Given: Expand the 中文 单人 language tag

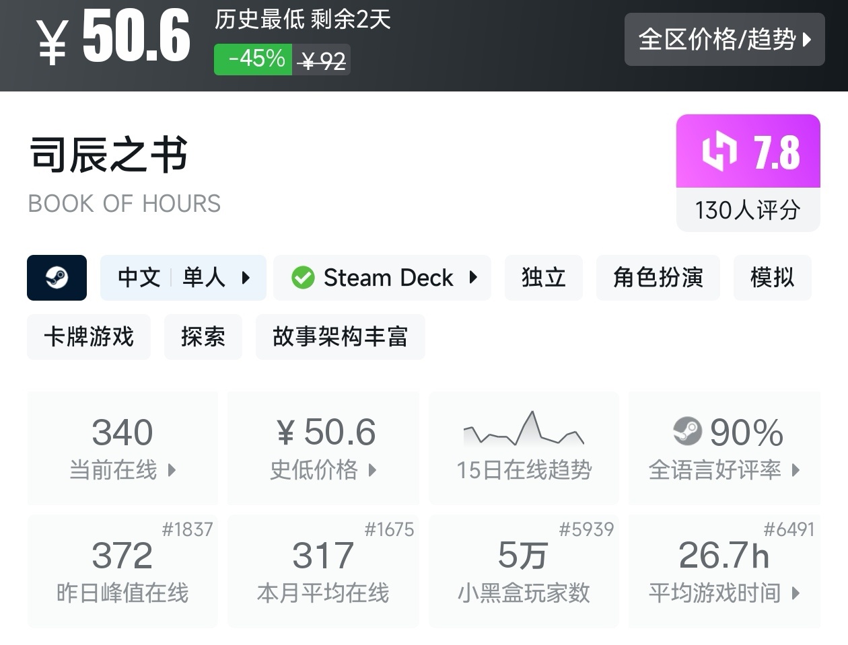Looking at the screenshot, I should 183,277.
